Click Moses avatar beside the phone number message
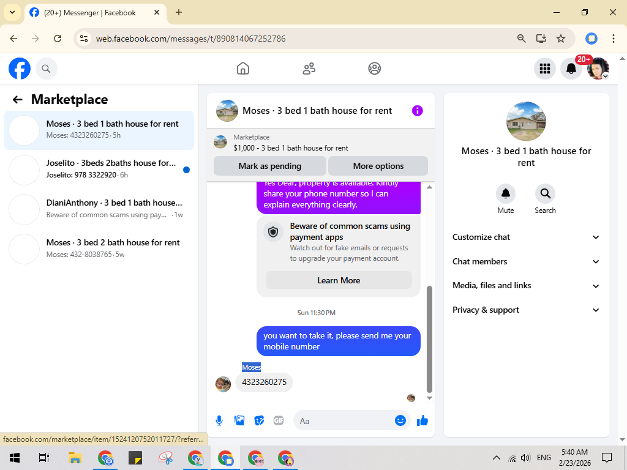The height and width of the screenshot is (470, 627). point(223,384)
